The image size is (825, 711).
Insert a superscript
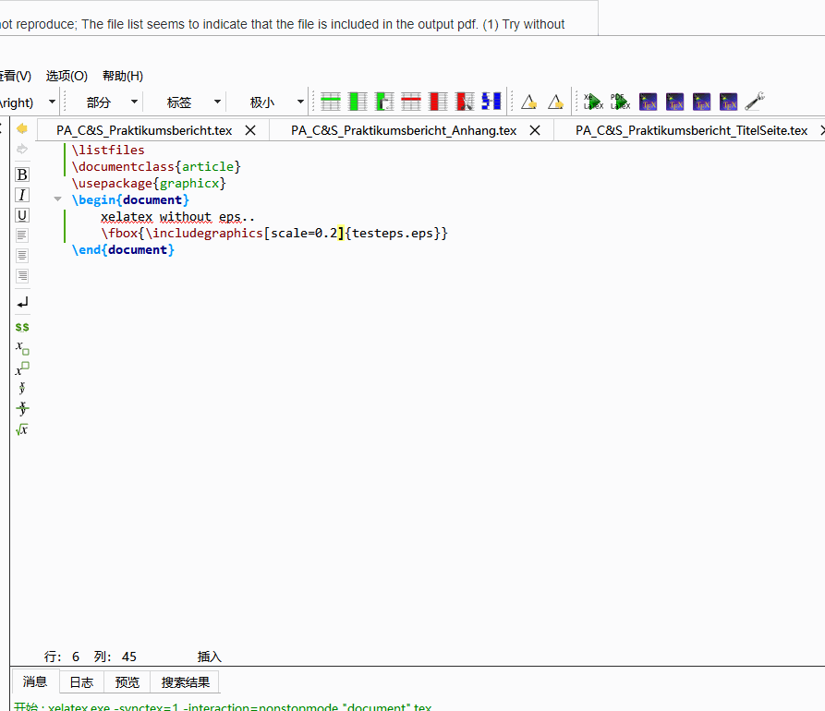[x=21, y=368]
